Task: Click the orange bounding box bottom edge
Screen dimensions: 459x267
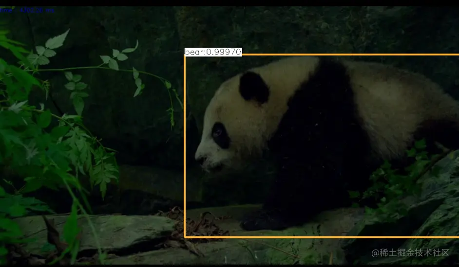Action: pos(322,237)
